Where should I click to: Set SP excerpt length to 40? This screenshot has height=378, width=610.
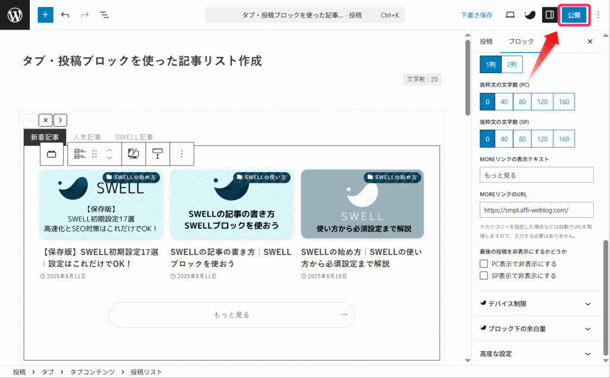504,139
